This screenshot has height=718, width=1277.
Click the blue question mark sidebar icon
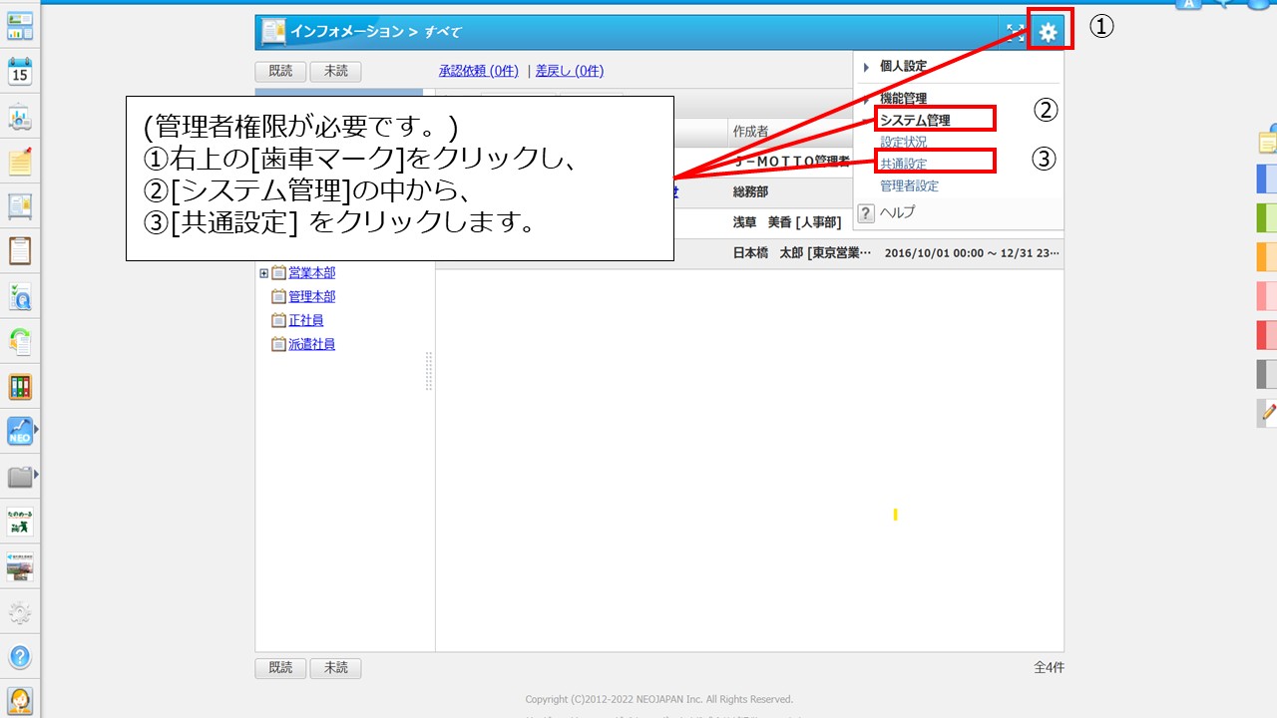point(20,657)
